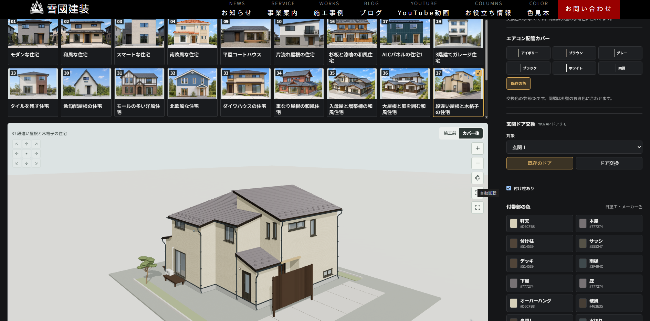The width and height of the screenshot is (650, 321).
Task: Select ブラック pipe cover color
Action: 528,68
